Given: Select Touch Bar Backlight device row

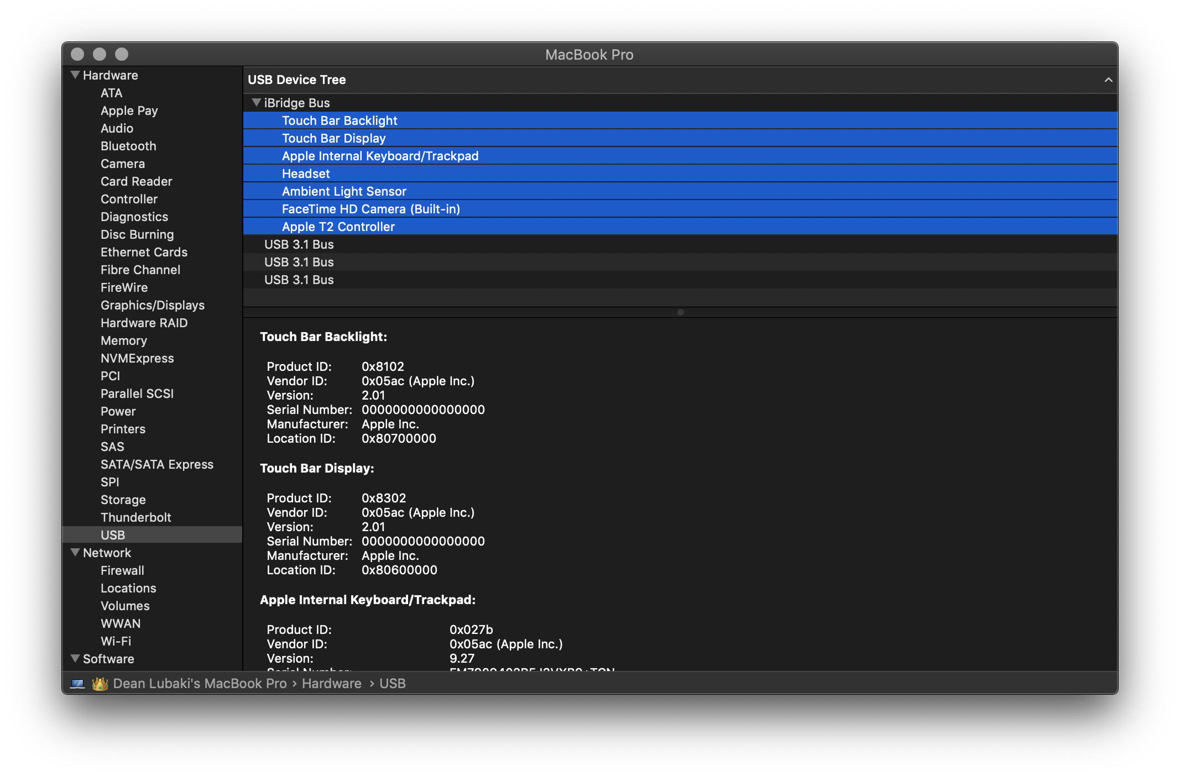Looking at the screenshot, I should coord(680,120).
